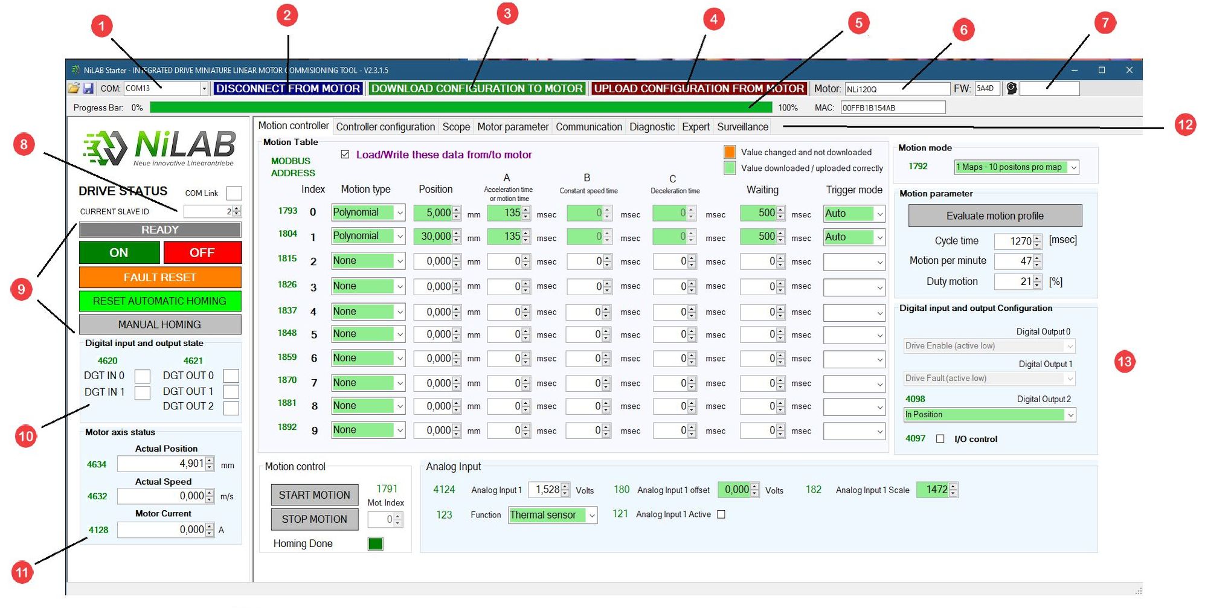Click the NiLAB Starter title bar app icon
Screen dimensions: 1205x608
(76, 70)
